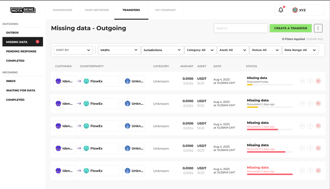
Task: Open the My Company tab
Action: 165,10
